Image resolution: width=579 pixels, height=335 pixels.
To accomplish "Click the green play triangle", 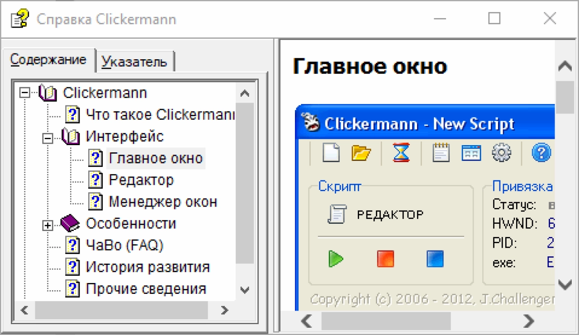I will click(336, 259).
